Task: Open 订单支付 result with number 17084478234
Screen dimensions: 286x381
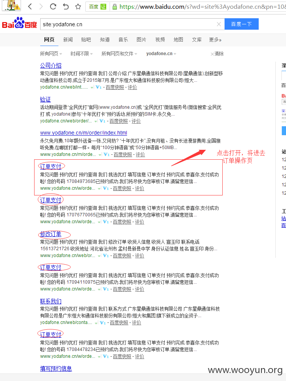Action: (x=51, y=335)
